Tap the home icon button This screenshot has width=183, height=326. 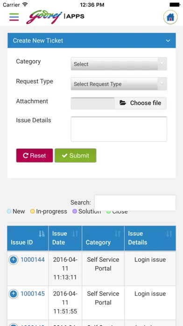[x=170, y=17]
